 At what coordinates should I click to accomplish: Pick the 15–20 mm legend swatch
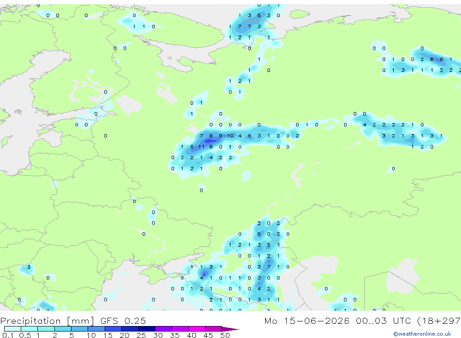pyautogui.click(x=113, y=329)
